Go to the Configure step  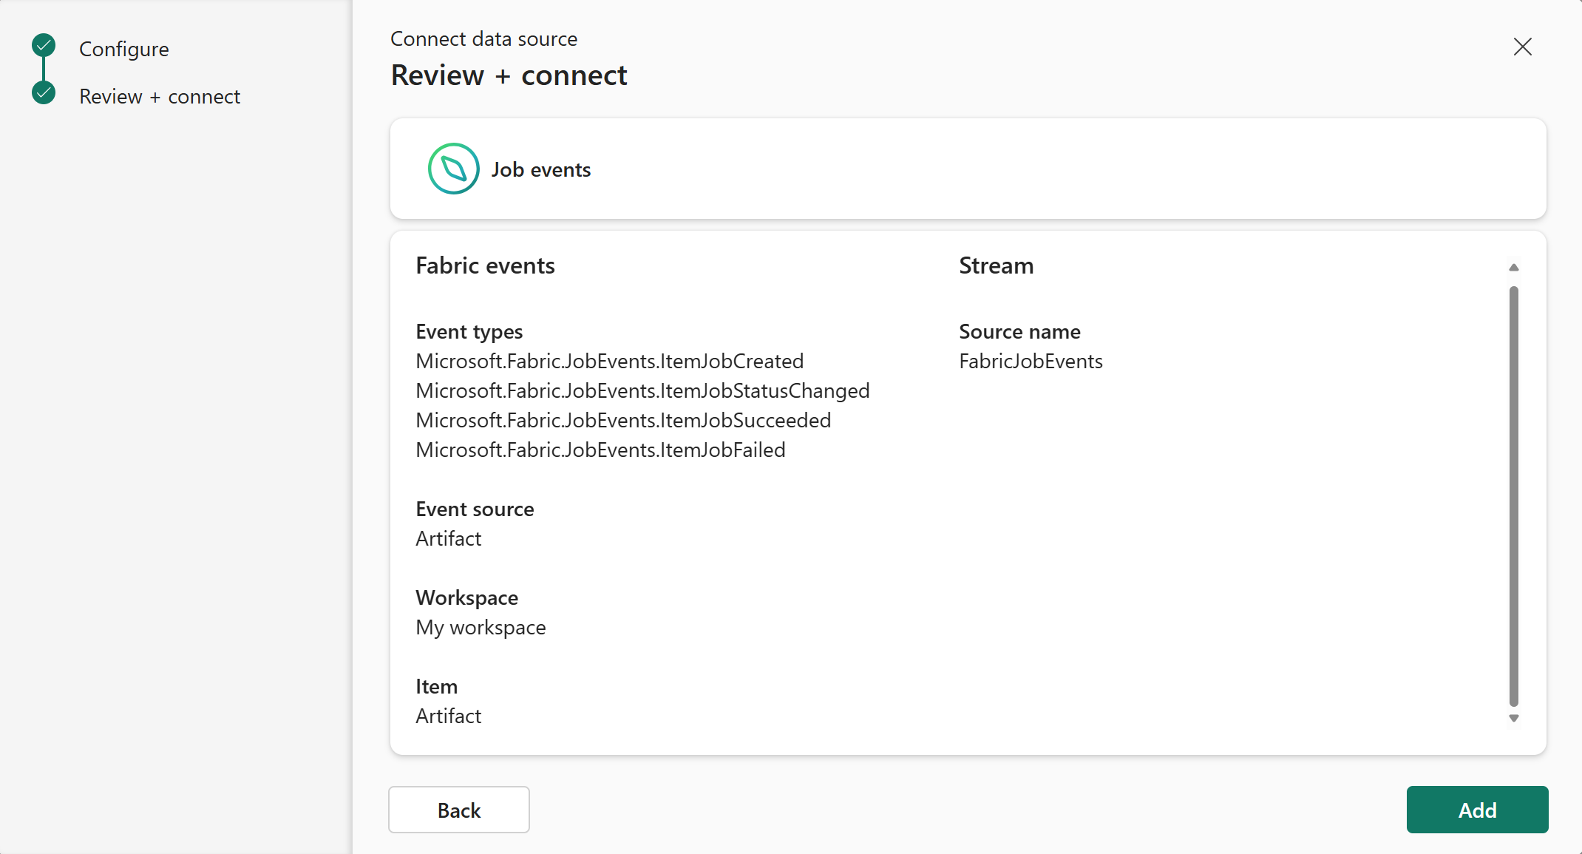[123, 49]
